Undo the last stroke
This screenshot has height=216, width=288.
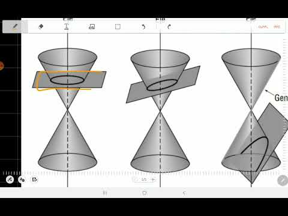pos(143,26)
